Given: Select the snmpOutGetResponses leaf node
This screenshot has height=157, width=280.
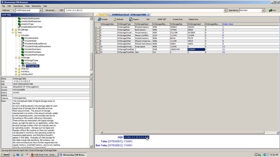Looking at the screenshot, I should (31, 21).
